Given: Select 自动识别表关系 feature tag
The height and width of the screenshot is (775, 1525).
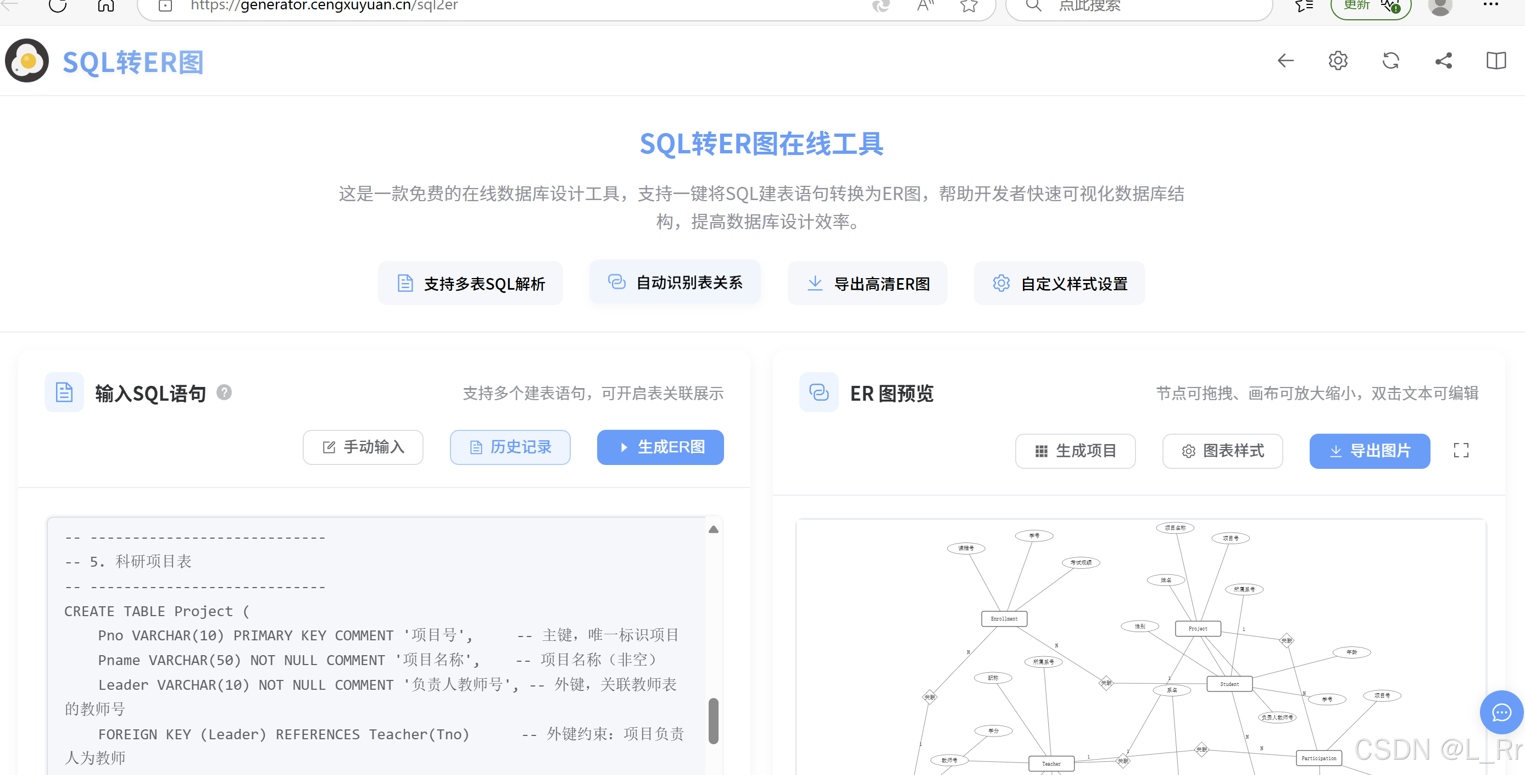Looking at the screenshot, I should 675,283.
